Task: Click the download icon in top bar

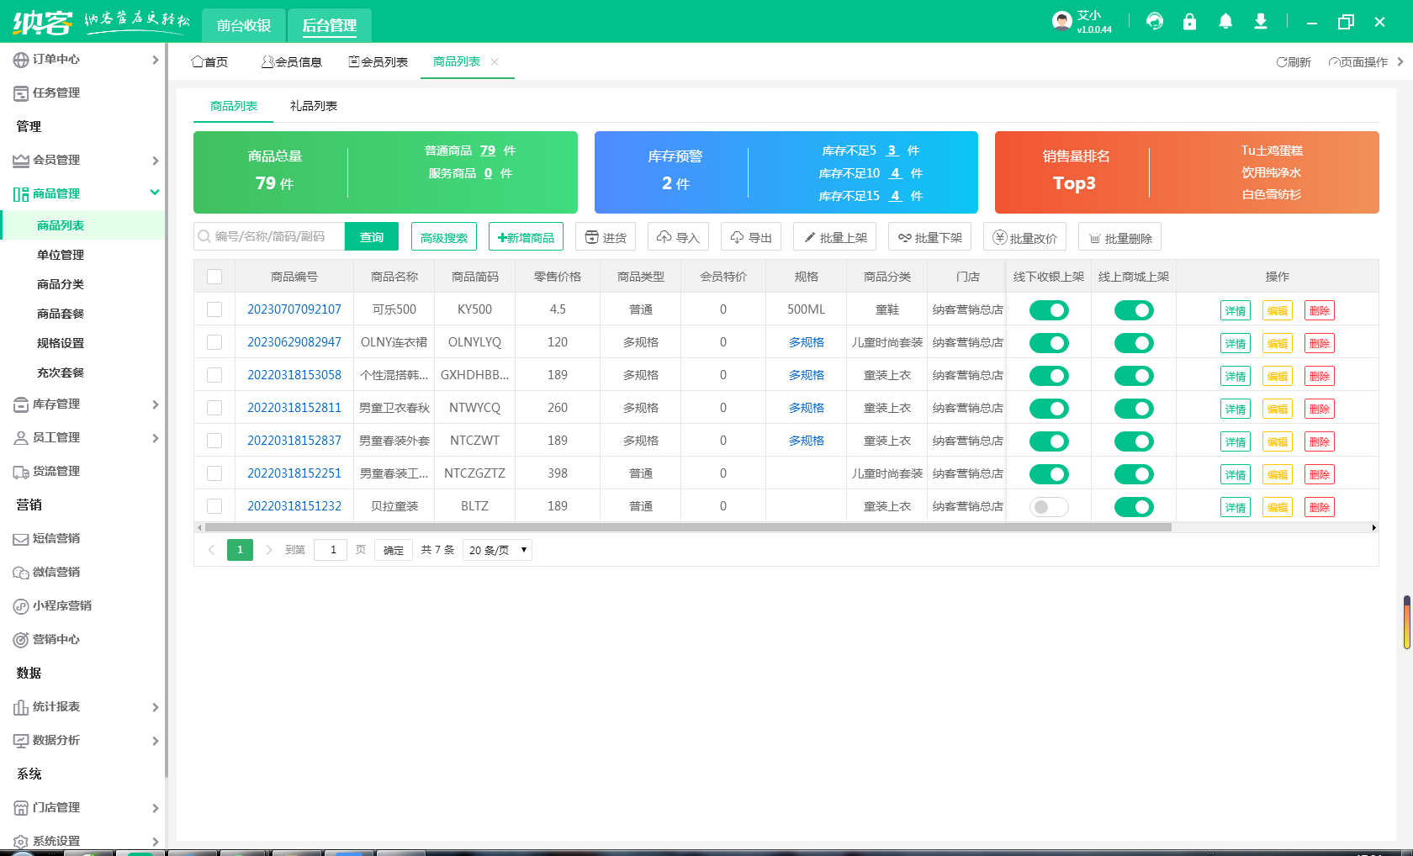Action: (x=1260, y=22)
